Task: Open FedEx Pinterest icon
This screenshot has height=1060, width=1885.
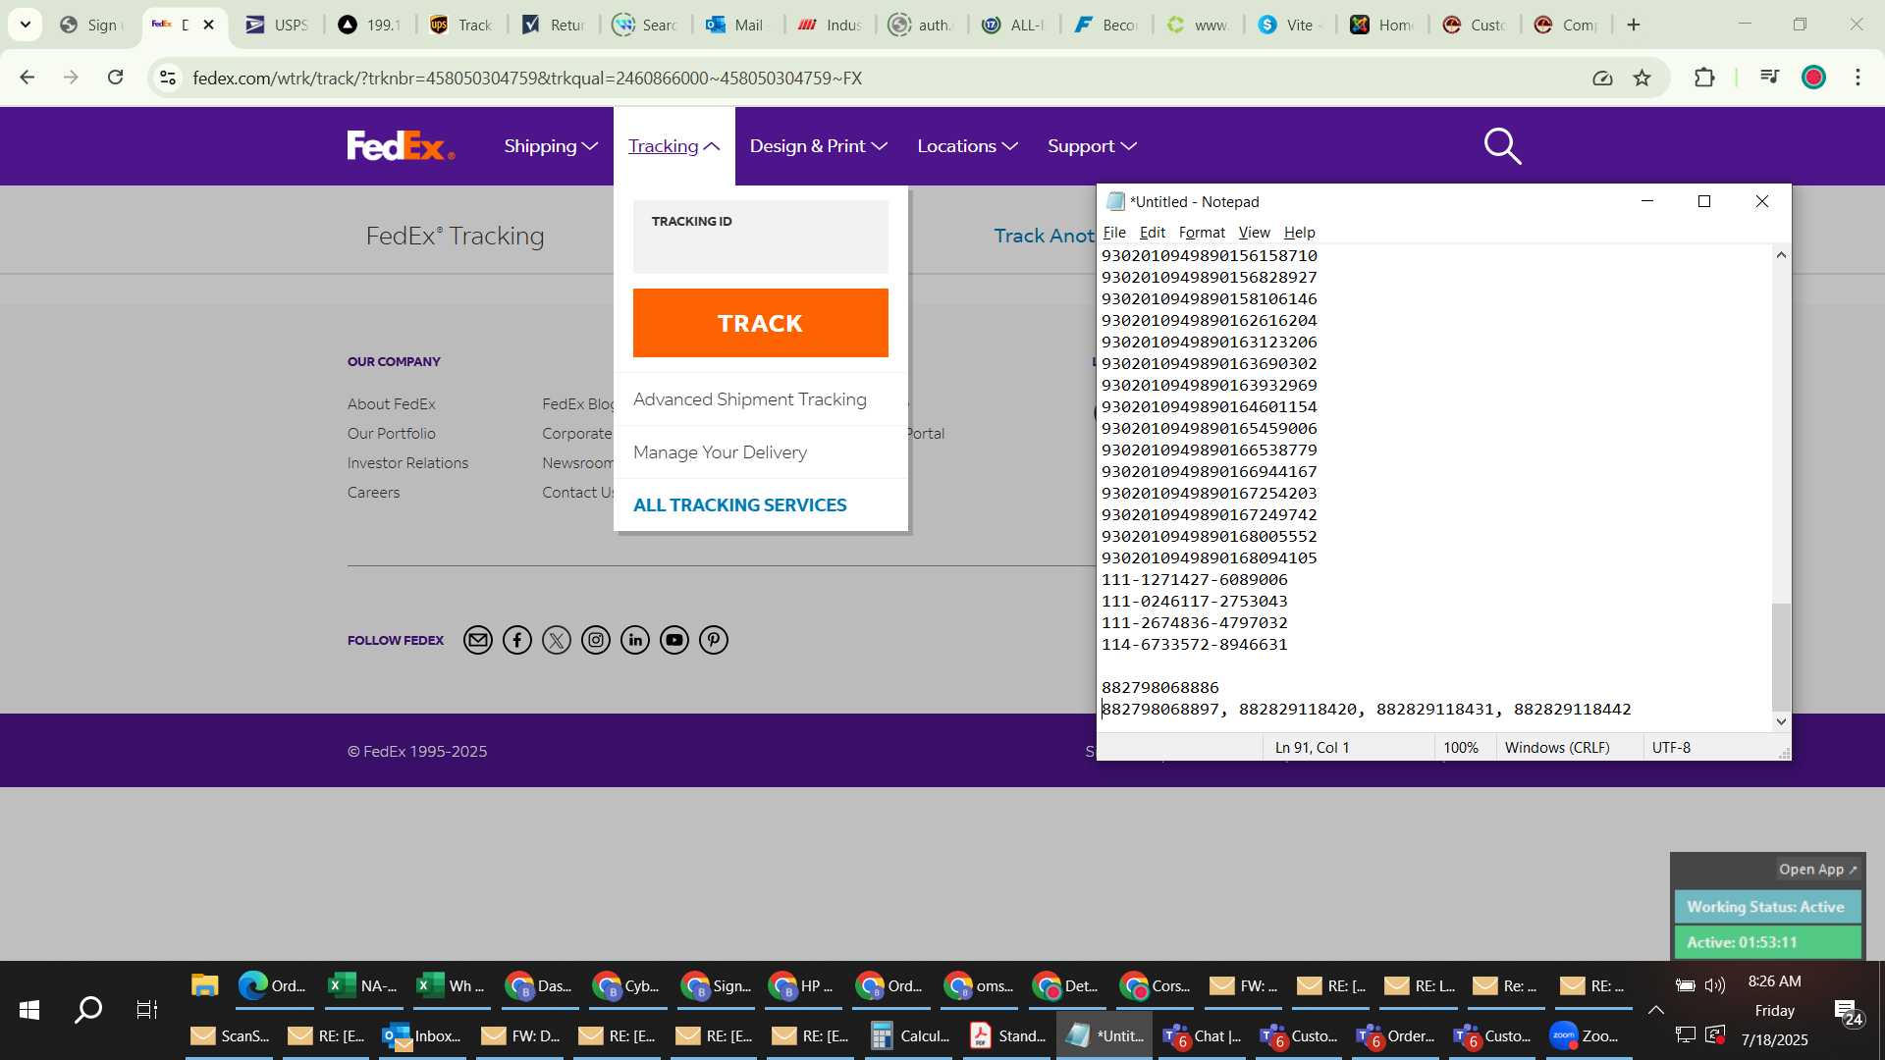Action: (x=714, y=641)
